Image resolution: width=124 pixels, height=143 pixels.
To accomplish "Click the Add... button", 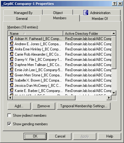I will (19, 106).
